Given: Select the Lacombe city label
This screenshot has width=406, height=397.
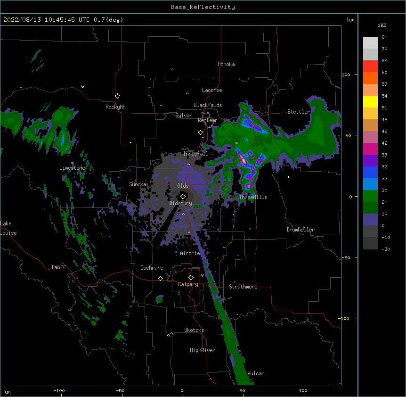Looking at the screenshot, I should [x=212, y=90].
